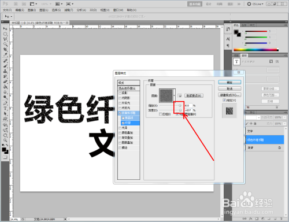
Task: Click new preset icon beside pattern picker
Action: pos(180,95)
